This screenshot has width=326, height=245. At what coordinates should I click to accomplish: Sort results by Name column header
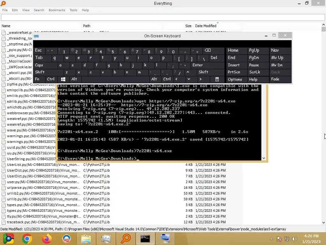pos(41,26)
